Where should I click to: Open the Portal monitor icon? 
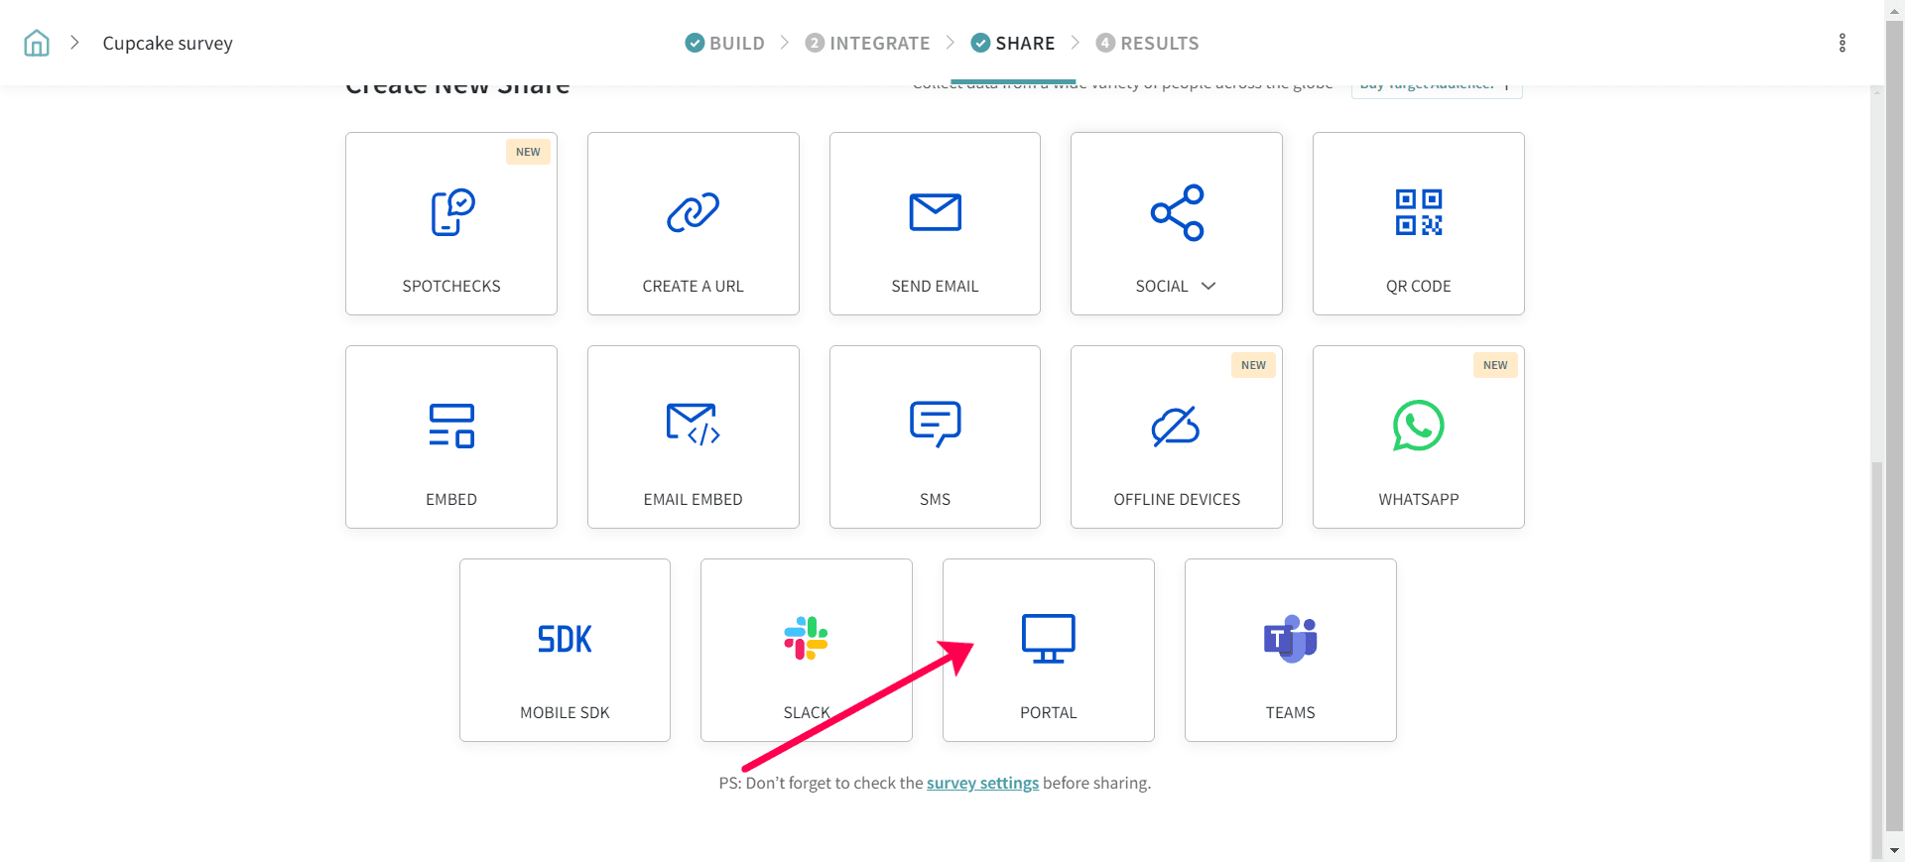click(1048, 639)
